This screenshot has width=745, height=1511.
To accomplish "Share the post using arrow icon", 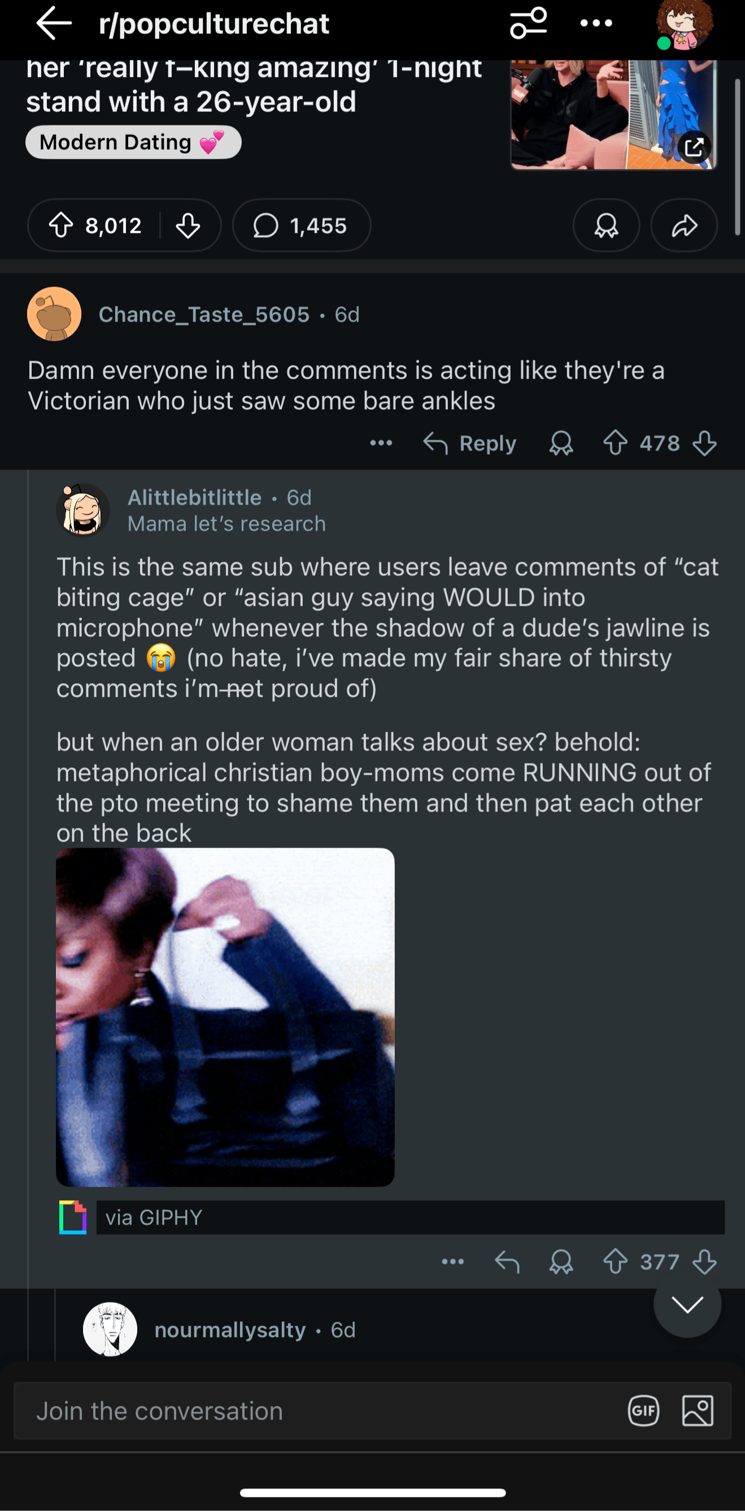I will [x=684, y=225].
